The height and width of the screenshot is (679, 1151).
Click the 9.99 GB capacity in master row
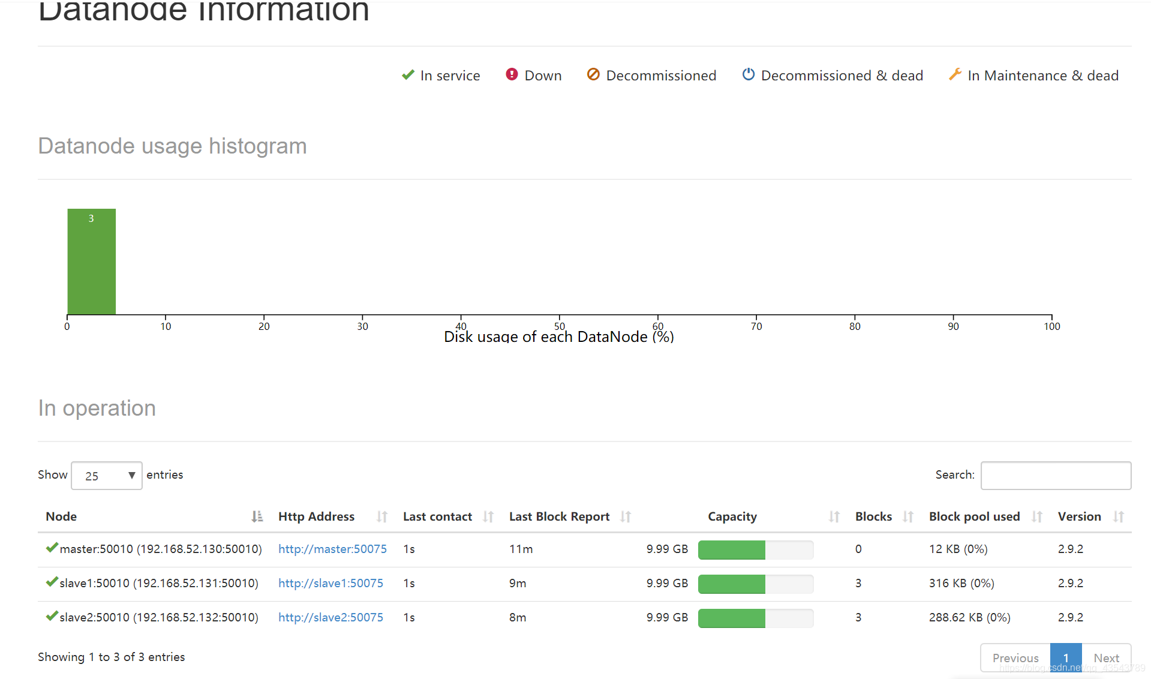667,549
